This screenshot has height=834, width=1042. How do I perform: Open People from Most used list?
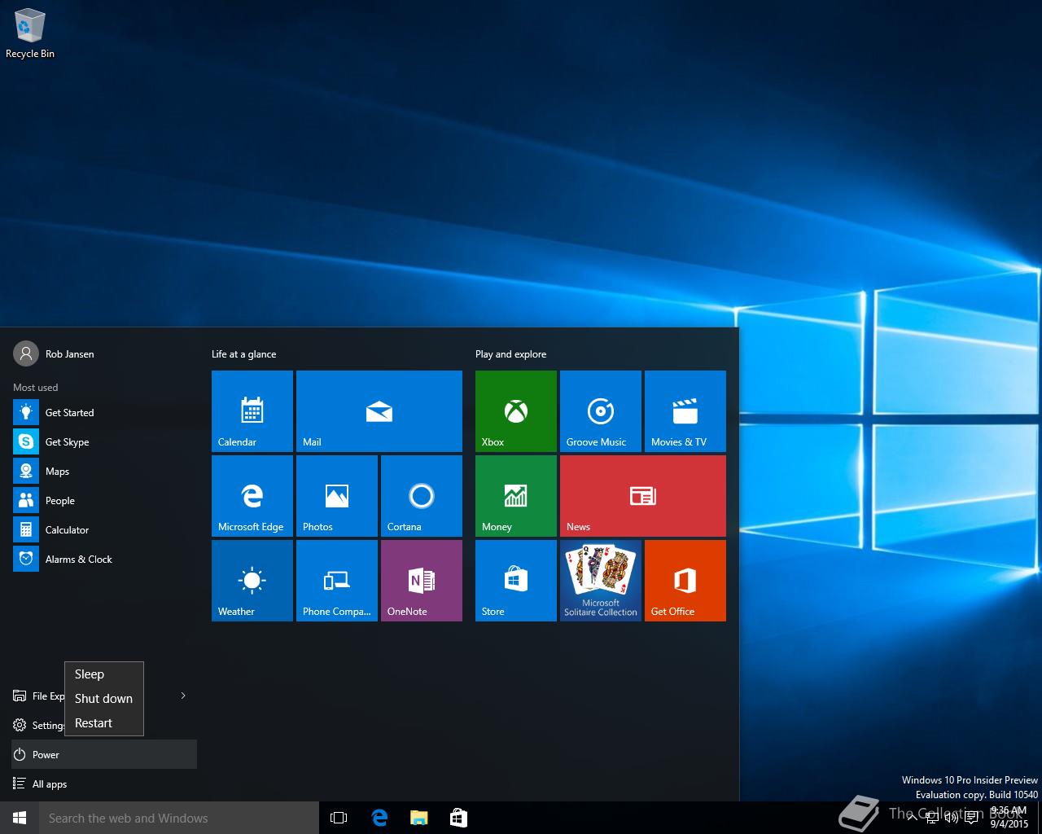(x=104, y=501)
